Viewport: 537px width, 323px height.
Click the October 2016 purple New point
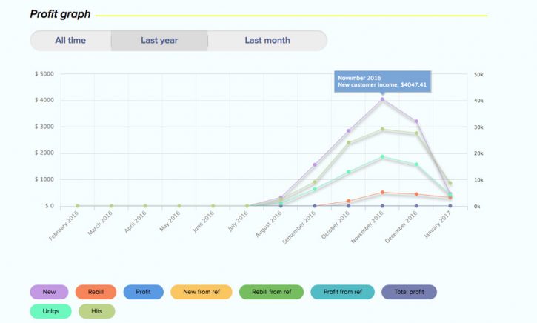pyautogui.click(x=349, y=130)
